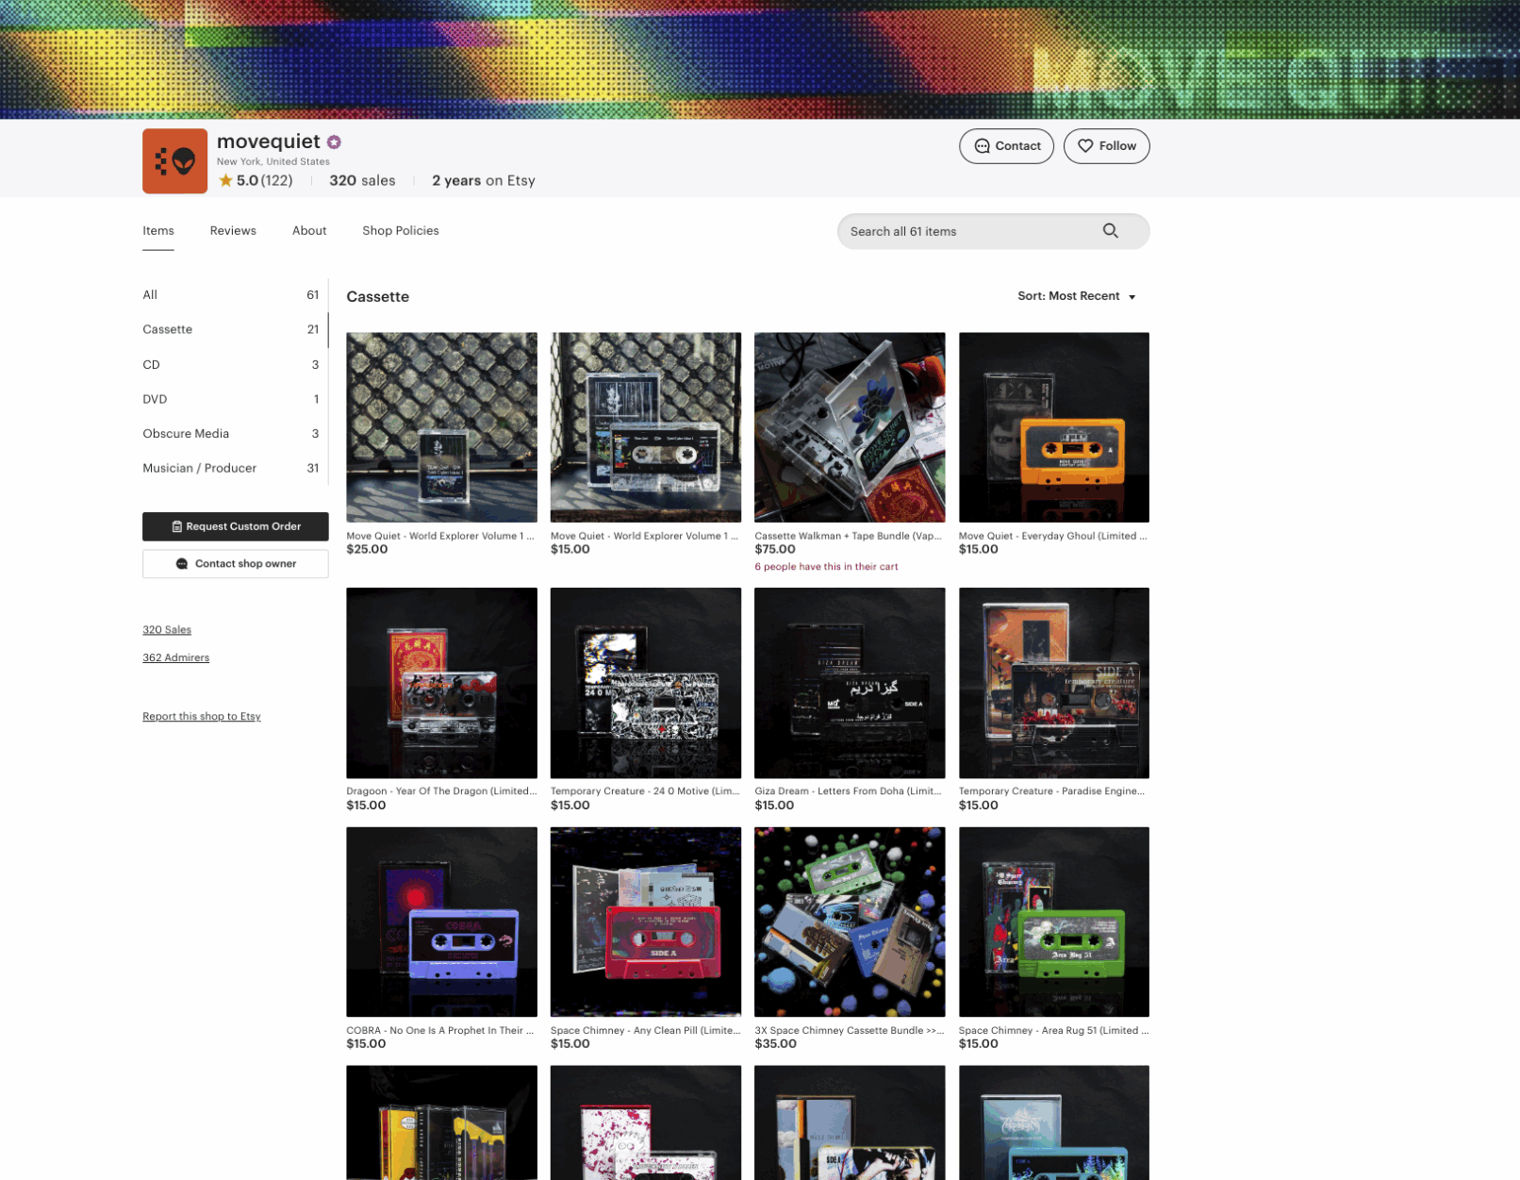Screen dimensions: 1520x1180
Task: Open the About tab
Action: [x=309, y=231]
